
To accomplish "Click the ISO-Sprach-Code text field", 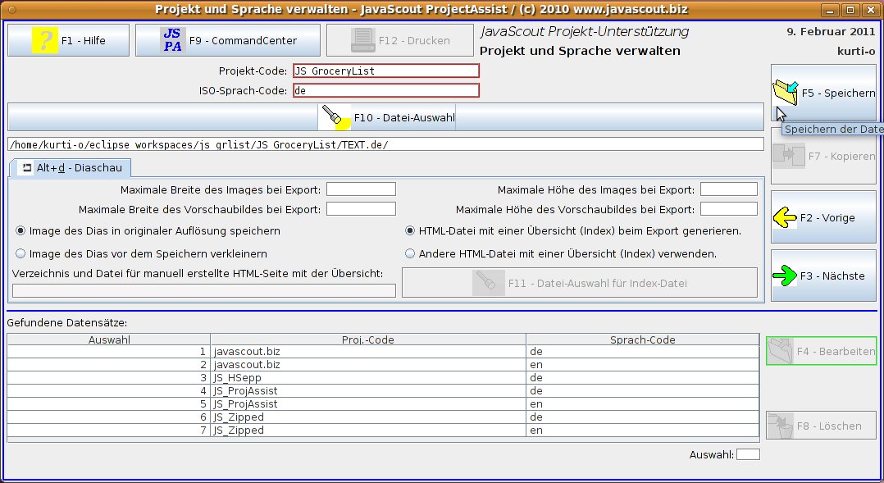I will click(x=385, y=91).
